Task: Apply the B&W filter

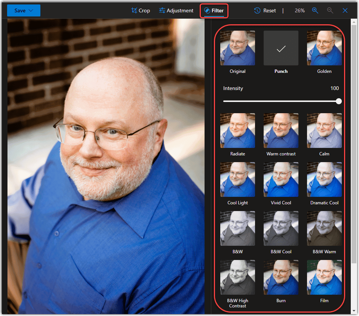Action: click(x=237, y=229)
